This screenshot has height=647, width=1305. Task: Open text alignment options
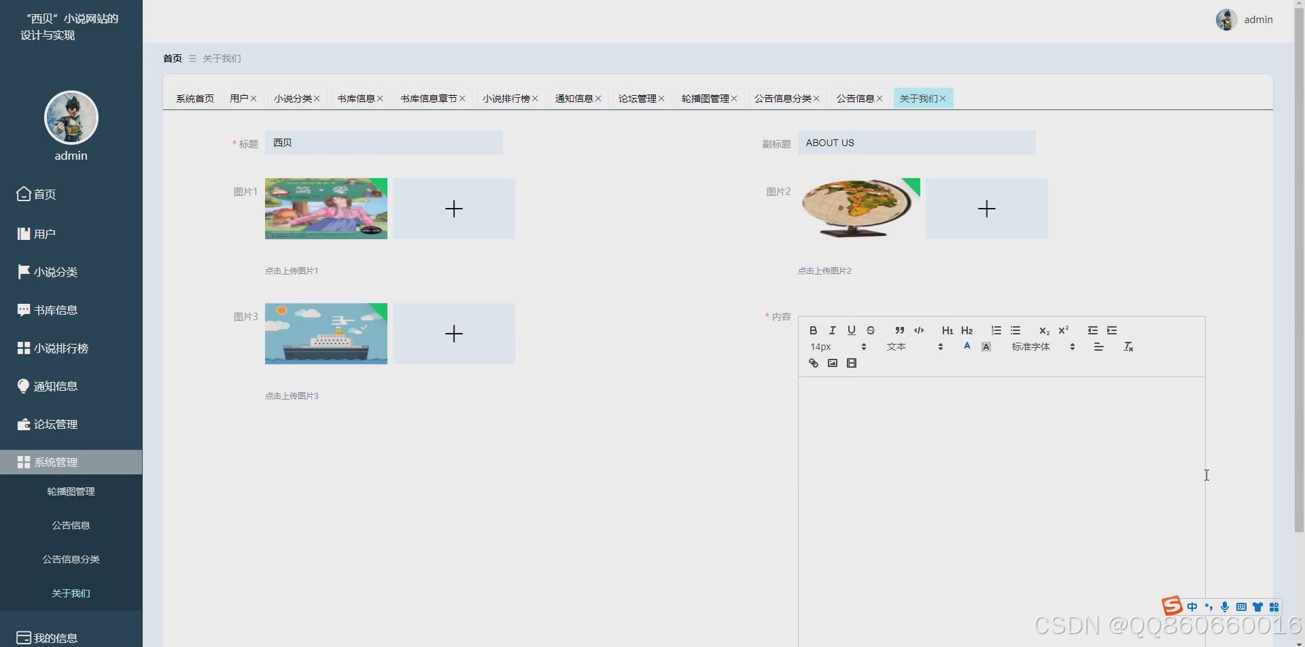pyautogui.click(x=1098, y=347)
